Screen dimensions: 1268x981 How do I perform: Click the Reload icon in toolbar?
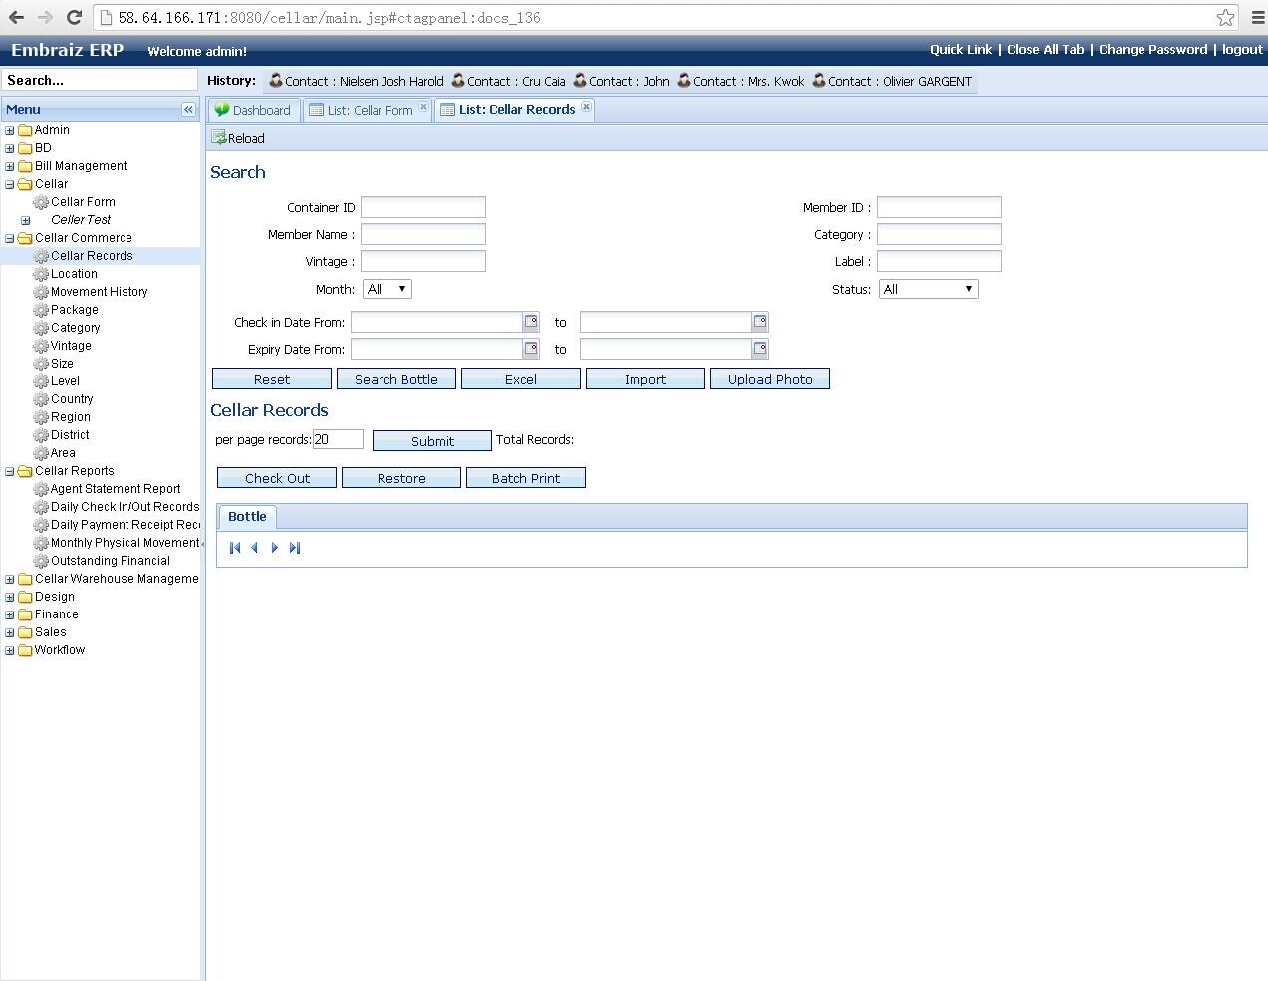click(x=219, y=138)
